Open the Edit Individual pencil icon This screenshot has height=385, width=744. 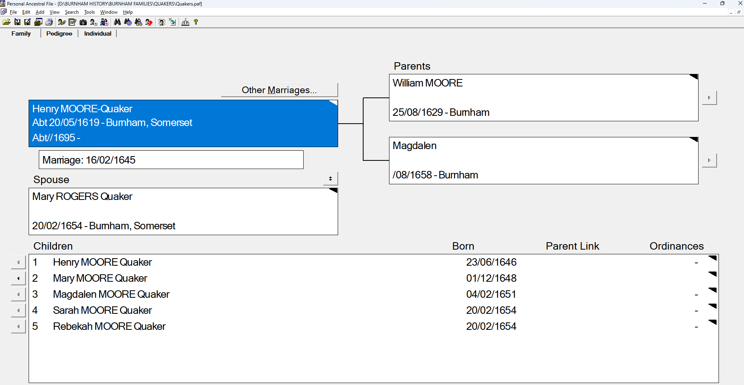click(62, 22)
